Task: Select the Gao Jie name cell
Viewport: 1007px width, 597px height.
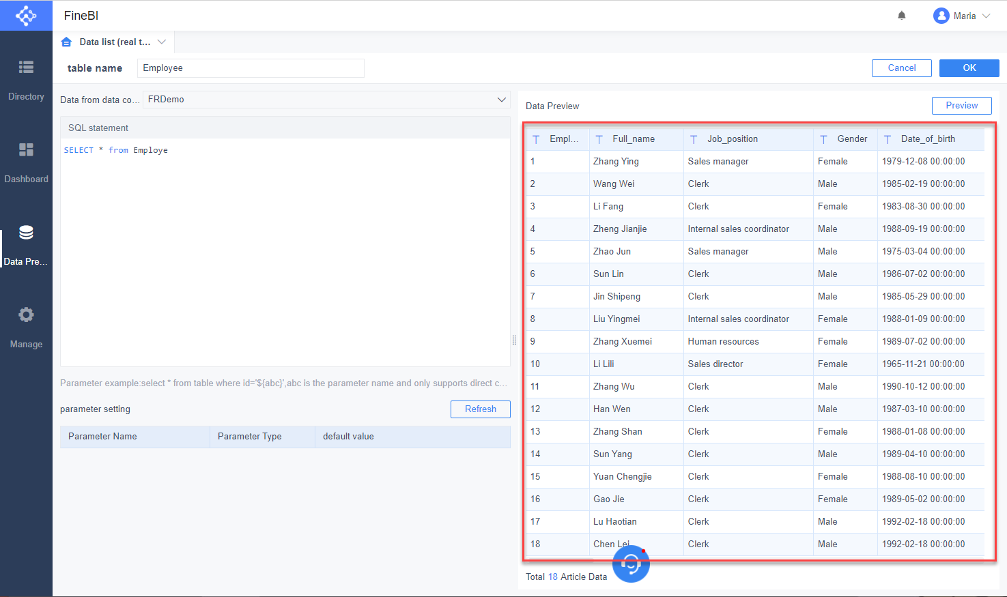Action: 636,499
